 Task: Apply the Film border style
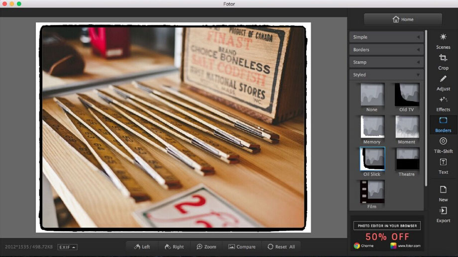[x=372, y=192]
